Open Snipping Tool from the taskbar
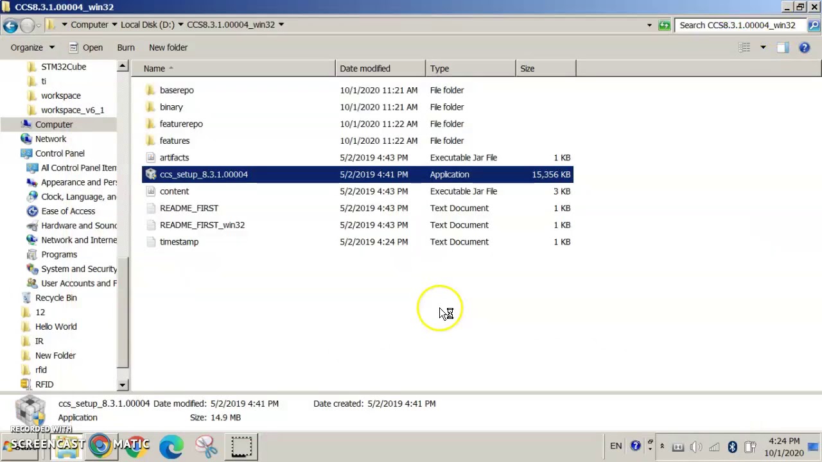Image resolution: width=822 pixels, height=462 pixels. pyautogui.click(x=206, y=447)
